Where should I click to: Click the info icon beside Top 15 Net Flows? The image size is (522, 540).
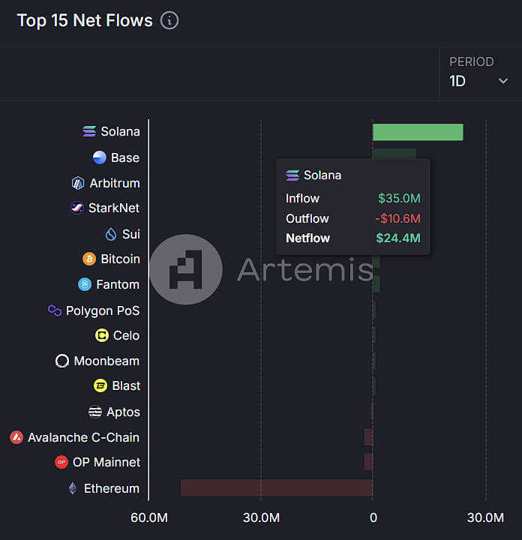pos(170,21)
